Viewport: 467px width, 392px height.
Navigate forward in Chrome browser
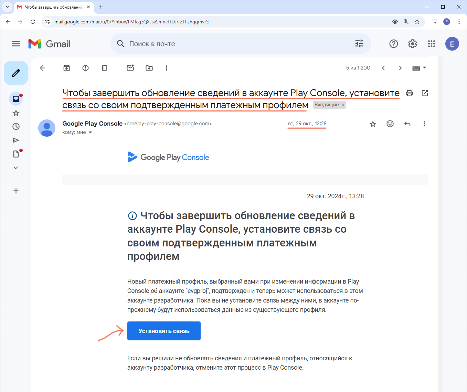coord(20,22)
